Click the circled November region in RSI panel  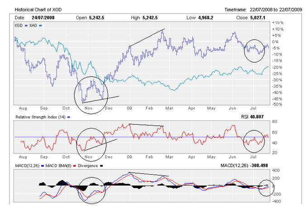94,142
